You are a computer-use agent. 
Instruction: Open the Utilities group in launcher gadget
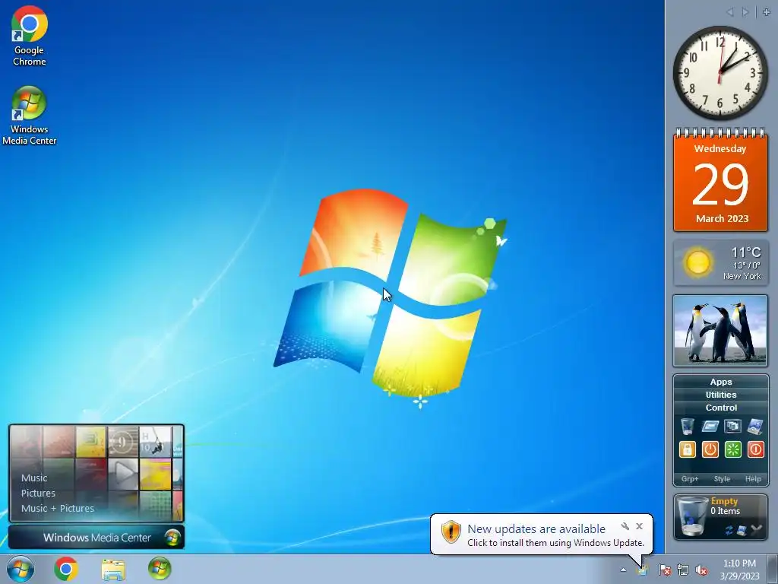point(721,395)
